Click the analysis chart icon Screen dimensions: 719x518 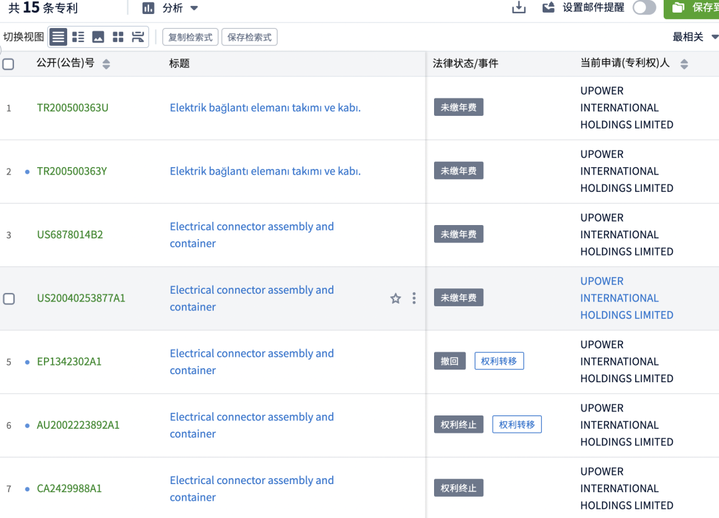point(148,8)
